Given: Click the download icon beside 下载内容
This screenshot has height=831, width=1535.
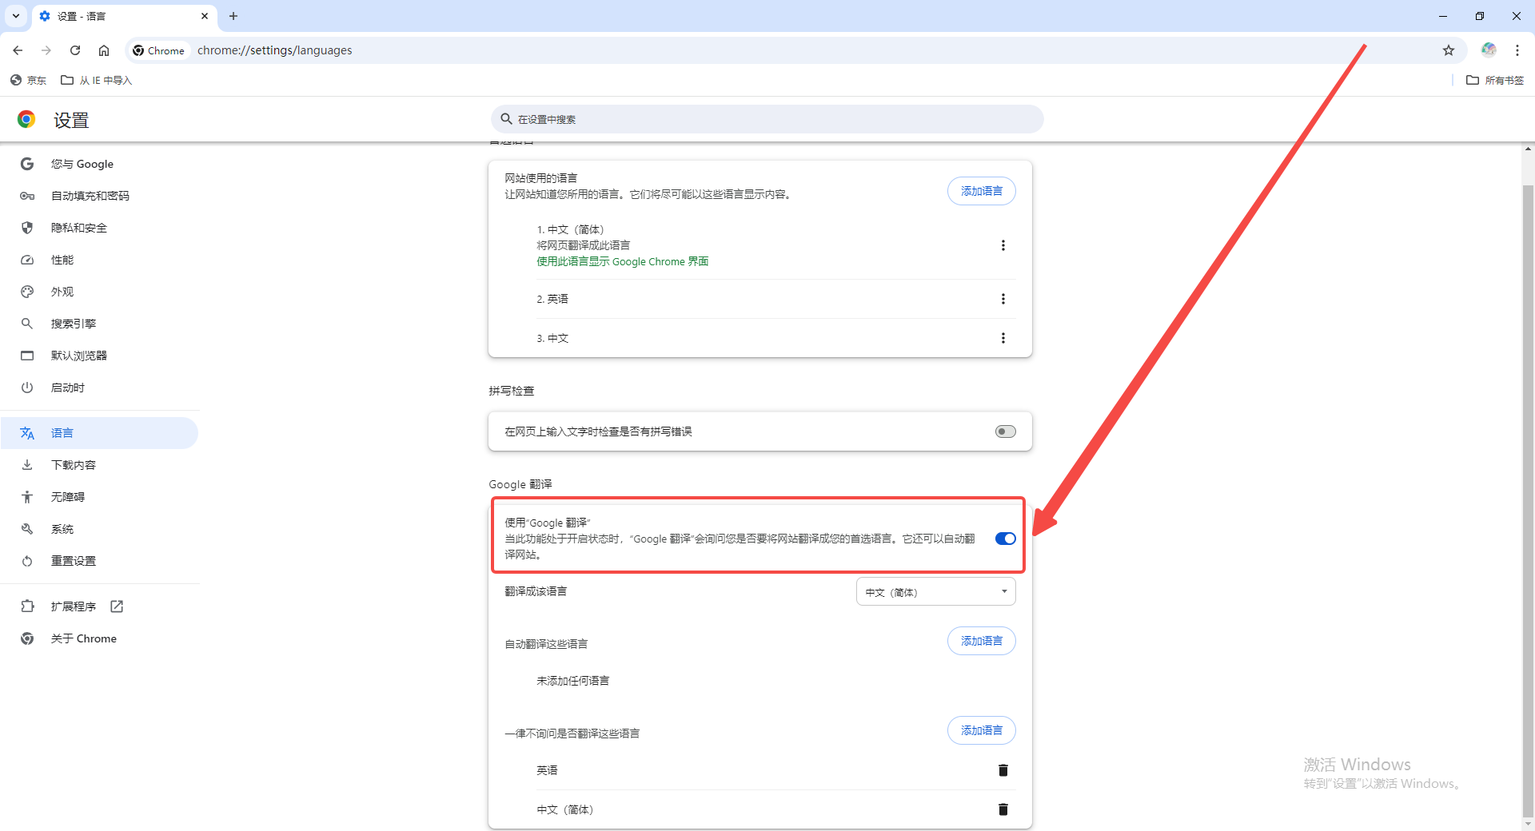Looking at the screenshot, I should tap(27, 465).
